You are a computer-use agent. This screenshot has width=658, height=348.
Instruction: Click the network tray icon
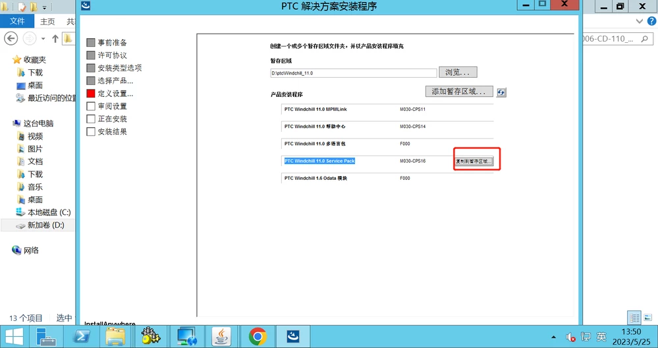click(x=586, y=337)
